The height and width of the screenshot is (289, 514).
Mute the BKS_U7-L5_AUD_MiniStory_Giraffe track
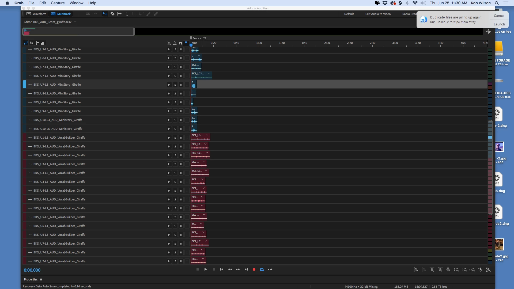[x=169, y=85]
